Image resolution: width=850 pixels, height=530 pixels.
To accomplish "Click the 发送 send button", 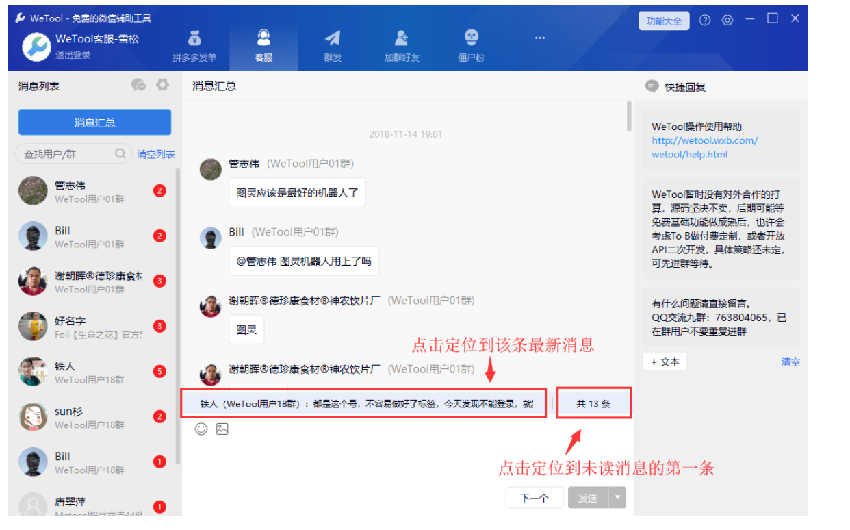I will coord(588,498).
